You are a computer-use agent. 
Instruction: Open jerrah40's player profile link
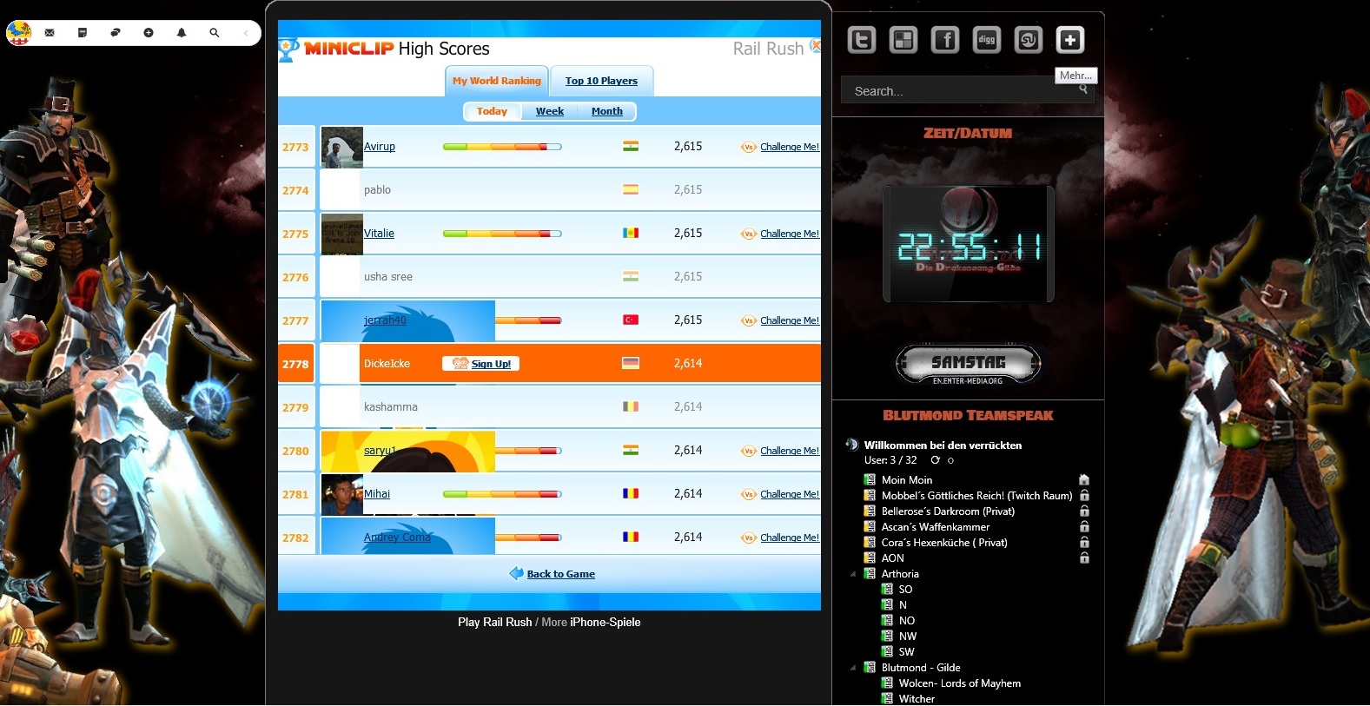click(385, 320)
